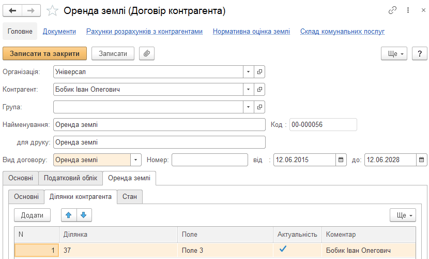This screenshot has width=429, height=259.
Task: Click the Актуальність column header
Action: (298, 235)
